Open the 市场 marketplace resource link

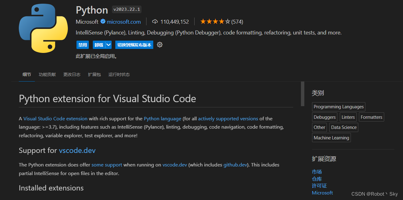tap(317, 172)
